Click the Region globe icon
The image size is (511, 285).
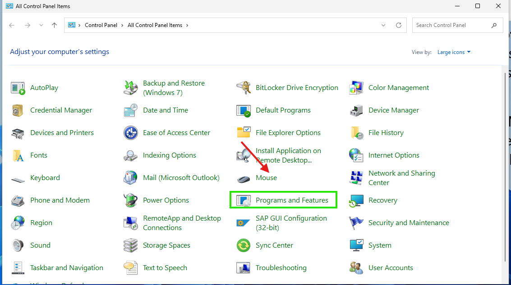18,223
